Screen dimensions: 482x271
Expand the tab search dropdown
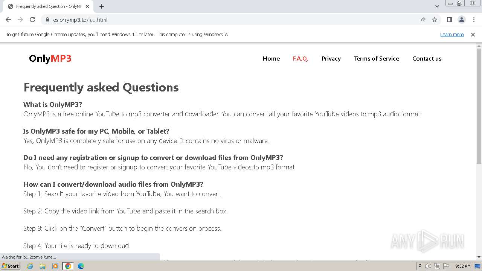437,6
